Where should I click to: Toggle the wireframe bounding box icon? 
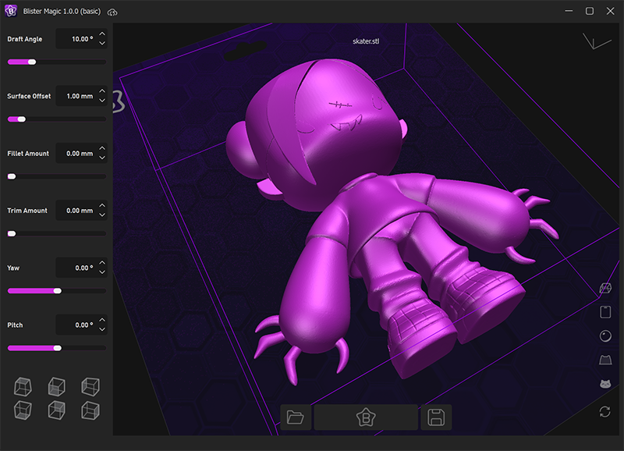[x=604, y=289]
